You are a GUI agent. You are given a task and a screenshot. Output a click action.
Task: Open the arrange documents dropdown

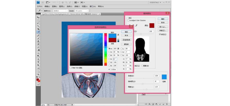[x=76, y=3]
